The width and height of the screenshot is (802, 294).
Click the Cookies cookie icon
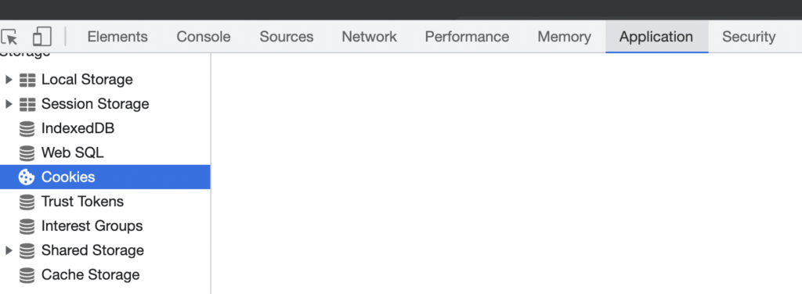coord(27,177)
